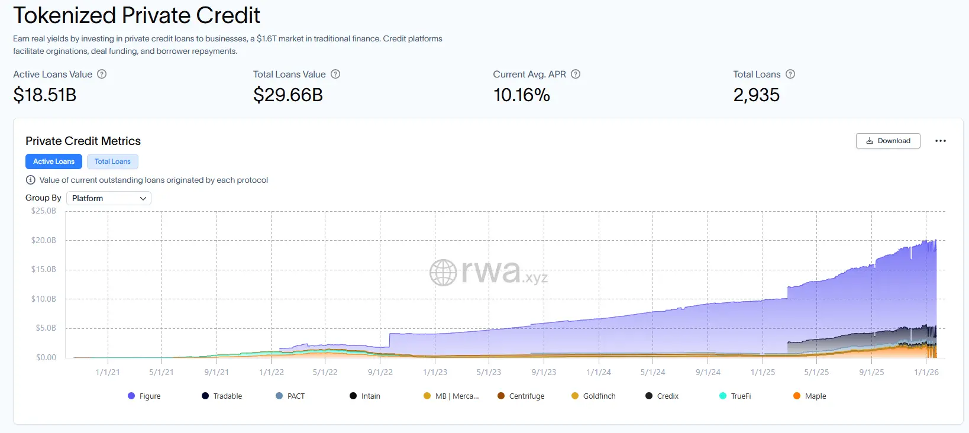Image resolution: width=969 pixels, height=433 pixels.
Task: Click help icon beside Total Loans count
Action: point(790,75)
